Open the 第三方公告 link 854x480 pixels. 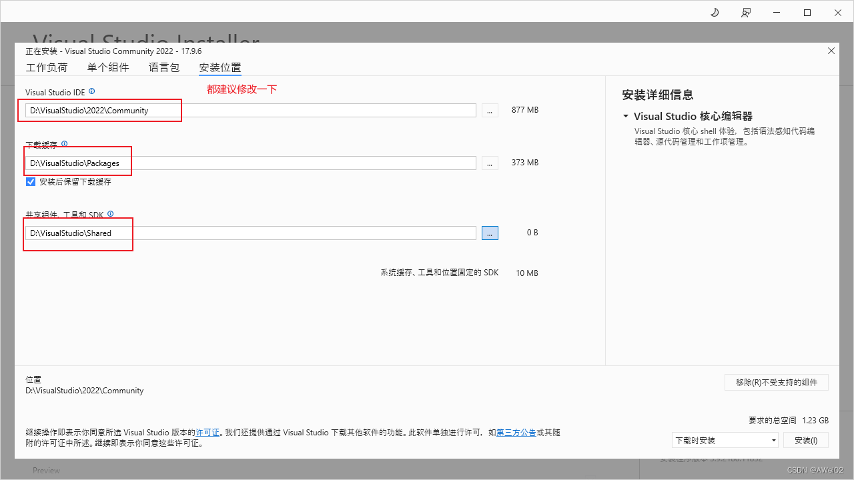pyautogui.click(x=516, y=433)
